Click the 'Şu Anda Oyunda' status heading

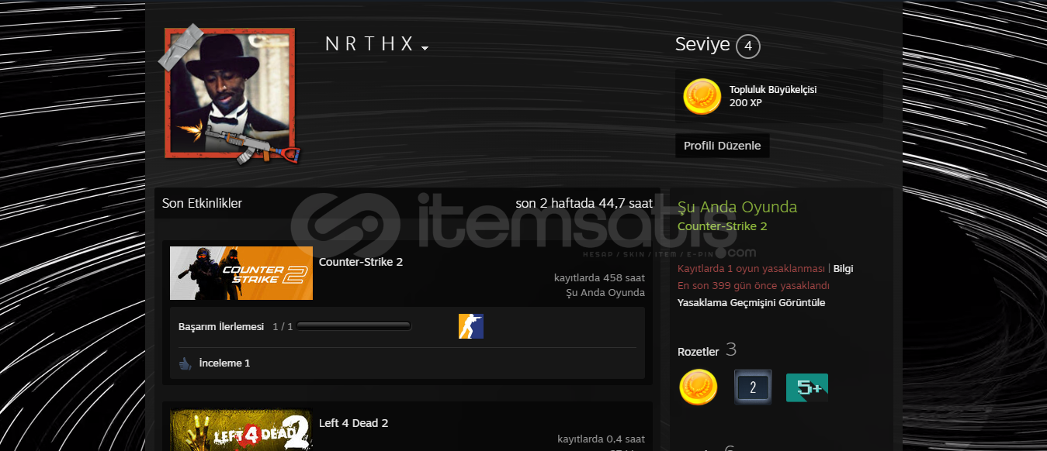point(737,207)
